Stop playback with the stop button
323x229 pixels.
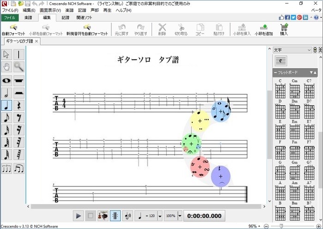click(91, 216)
